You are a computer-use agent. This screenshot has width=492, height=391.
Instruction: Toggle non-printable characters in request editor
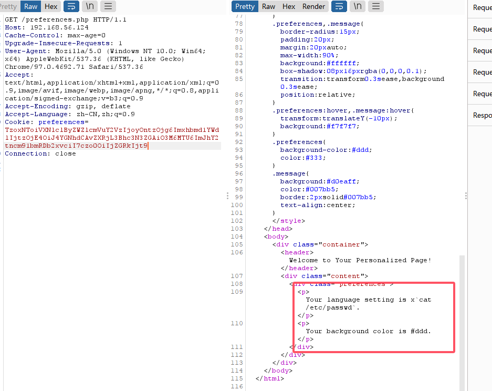[89, 6]
